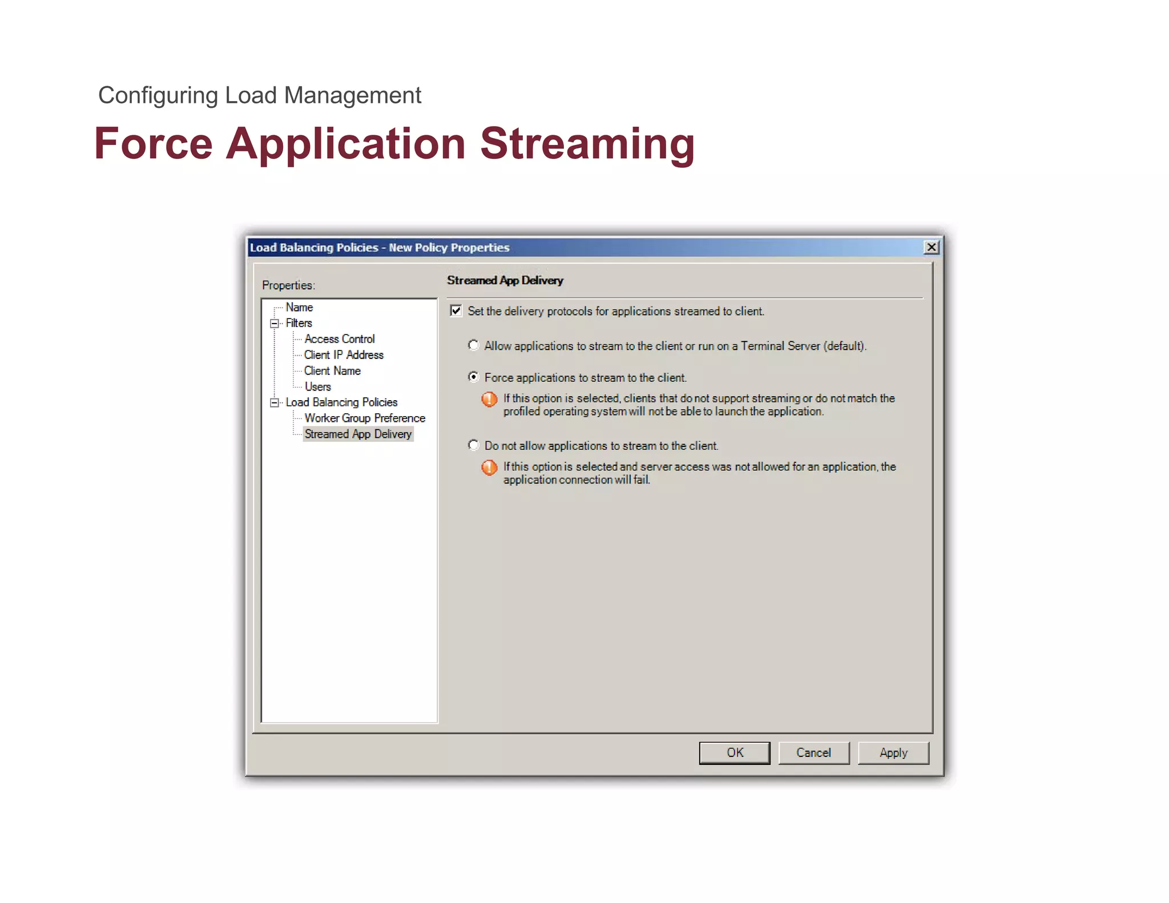Open Client IP Address filter
Image resolution: width=1169 pixels, height=903 pixels.
click(x=344, y=355)
